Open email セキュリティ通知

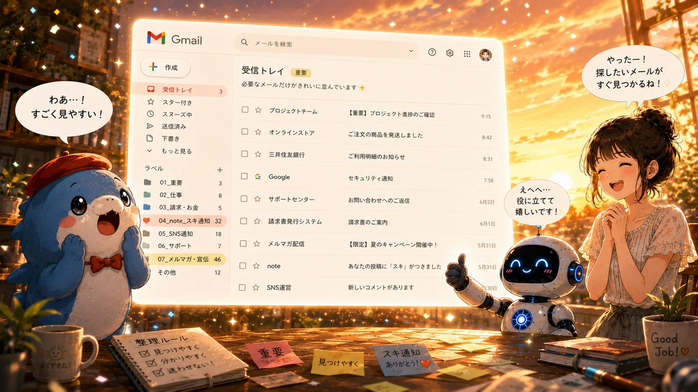point(370,178)
